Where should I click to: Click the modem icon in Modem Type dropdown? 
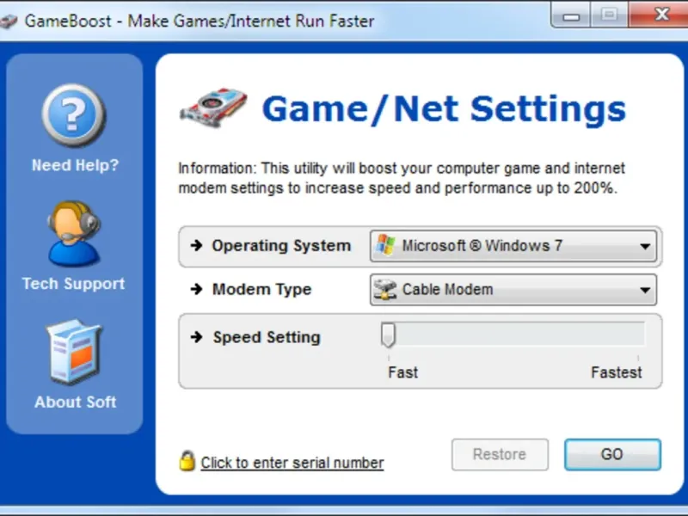[385, 290]
